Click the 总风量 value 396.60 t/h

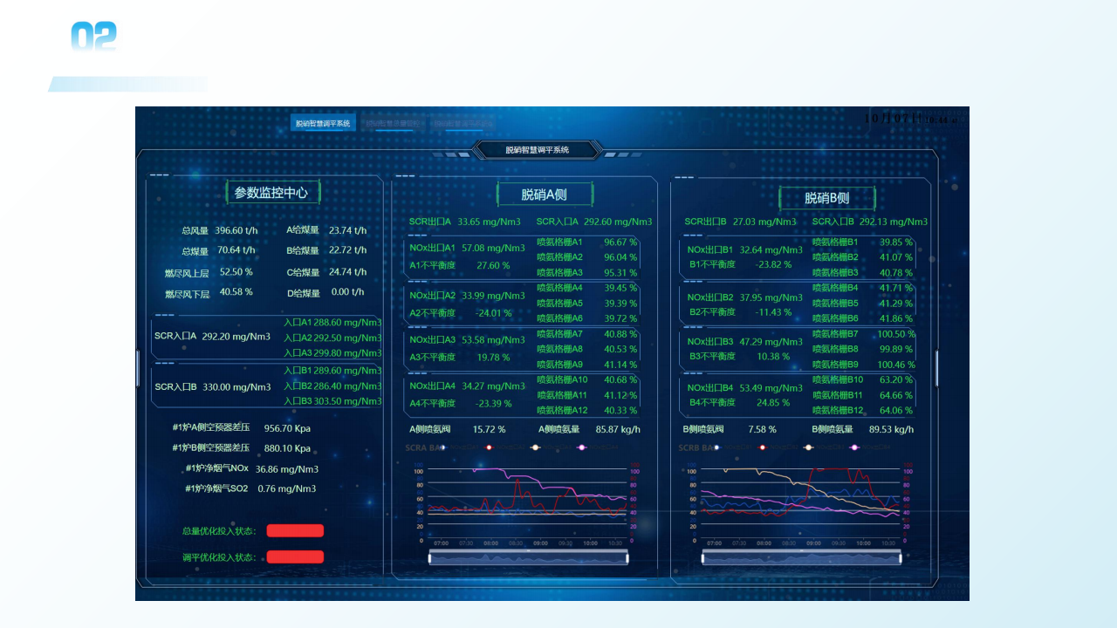[236, 230]
